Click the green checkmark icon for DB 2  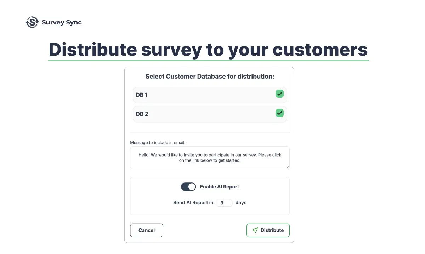[279, 113]
